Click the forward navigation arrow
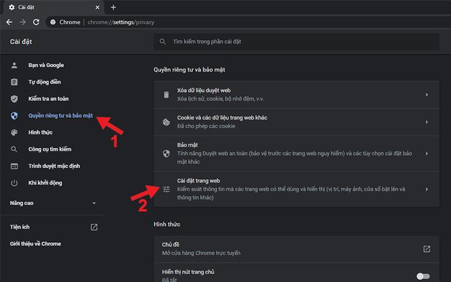The image size is (451, 282). (23, 22)
